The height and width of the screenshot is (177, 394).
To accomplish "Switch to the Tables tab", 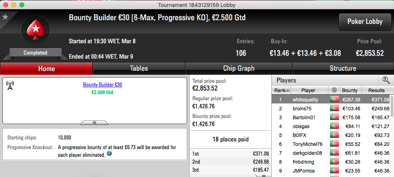I will [139, 68].
